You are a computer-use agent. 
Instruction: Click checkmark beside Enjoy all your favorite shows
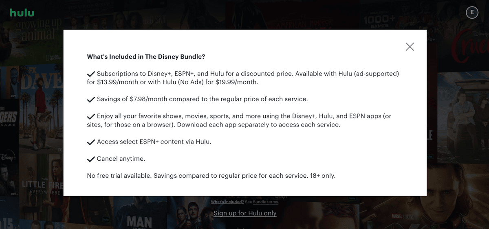click(x=91, y=116)
